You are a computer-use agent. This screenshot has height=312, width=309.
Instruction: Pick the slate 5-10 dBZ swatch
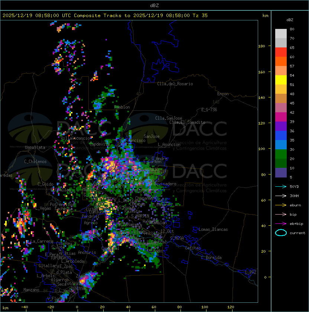[x=281, y=173]
